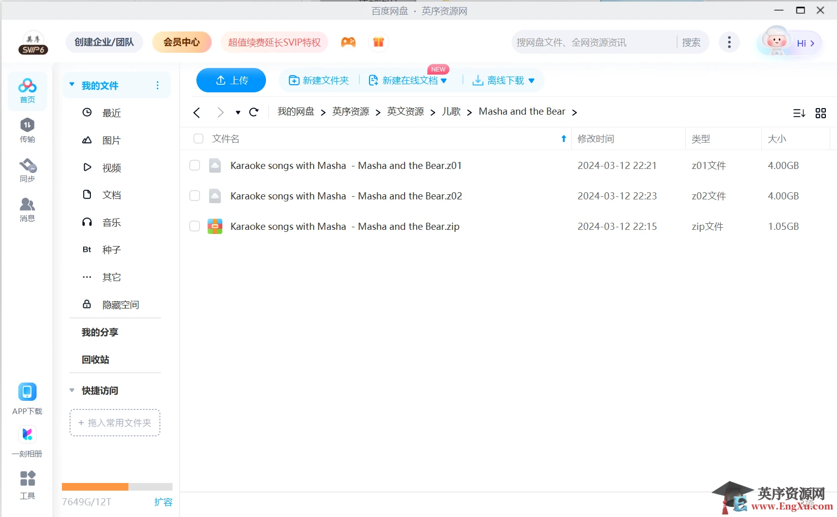Go back with the left arrow

(197, 112)
